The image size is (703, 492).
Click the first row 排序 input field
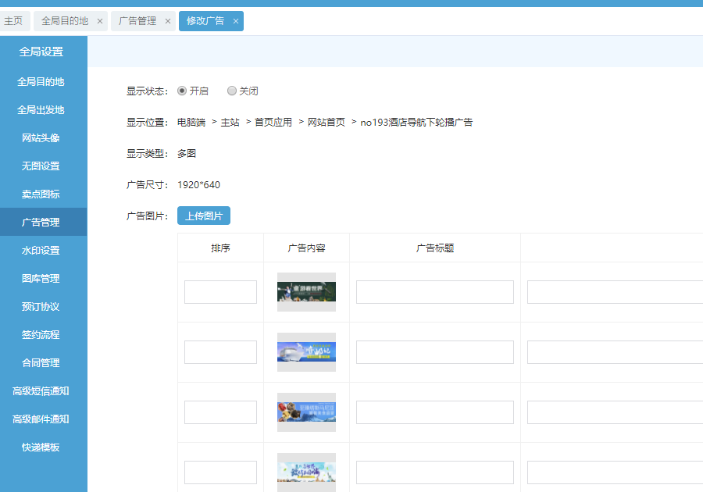coord(220,292)
